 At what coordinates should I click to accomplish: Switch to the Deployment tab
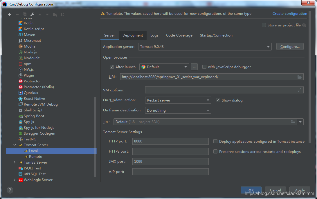tap(133, 35)
